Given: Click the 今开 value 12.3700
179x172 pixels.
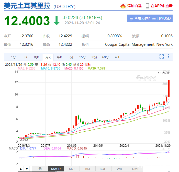Looking at the screenshot, I should [27, 36].
